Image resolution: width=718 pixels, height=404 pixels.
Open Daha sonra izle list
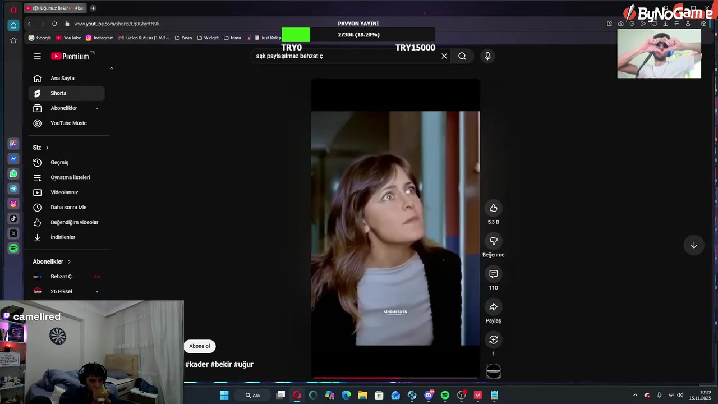pyautogui.click(x=67, y=208)
